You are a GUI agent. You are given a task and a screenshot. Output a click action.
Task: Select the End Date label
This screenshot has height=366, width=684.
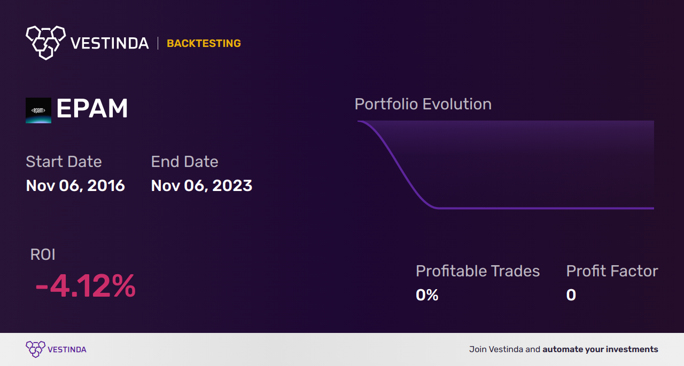(x=184, y=162)
